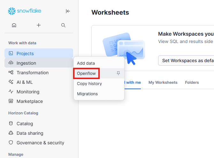
Task: Open Transformation in sidebar
Action: pyautogui.click(x=39, y=73)
